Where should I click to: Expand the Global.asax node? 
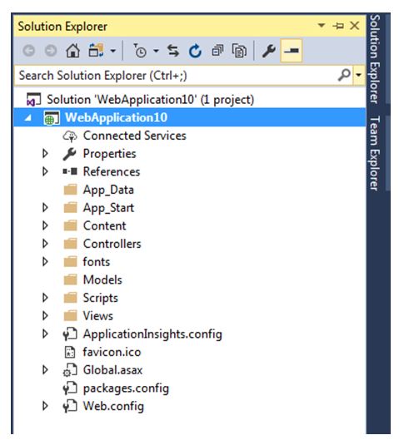tap(45, 370)
